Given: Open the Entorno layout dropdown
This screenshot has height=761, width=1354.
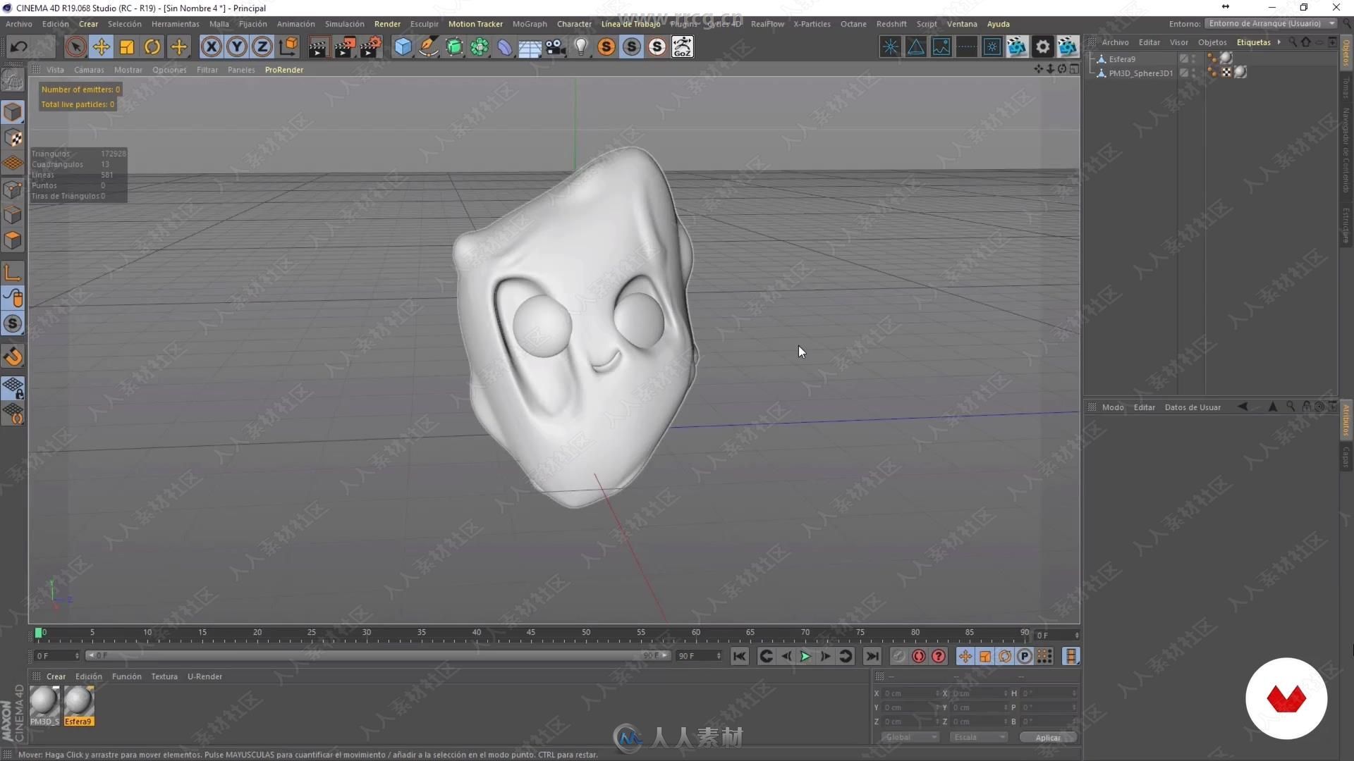Looking at the screenshot, I should 1271,23.
